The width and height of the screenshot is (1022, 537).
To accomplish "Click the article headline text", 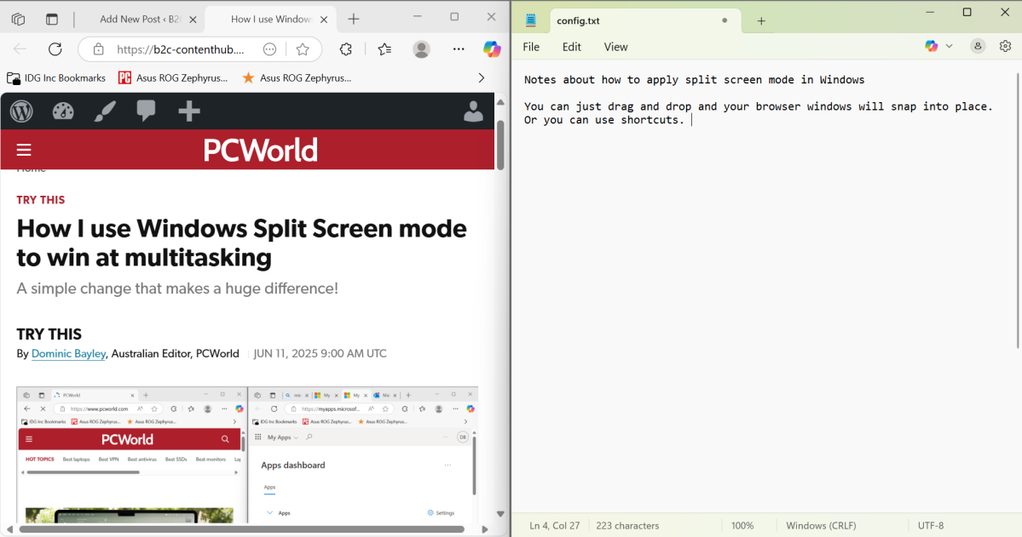I will (242, 243).
